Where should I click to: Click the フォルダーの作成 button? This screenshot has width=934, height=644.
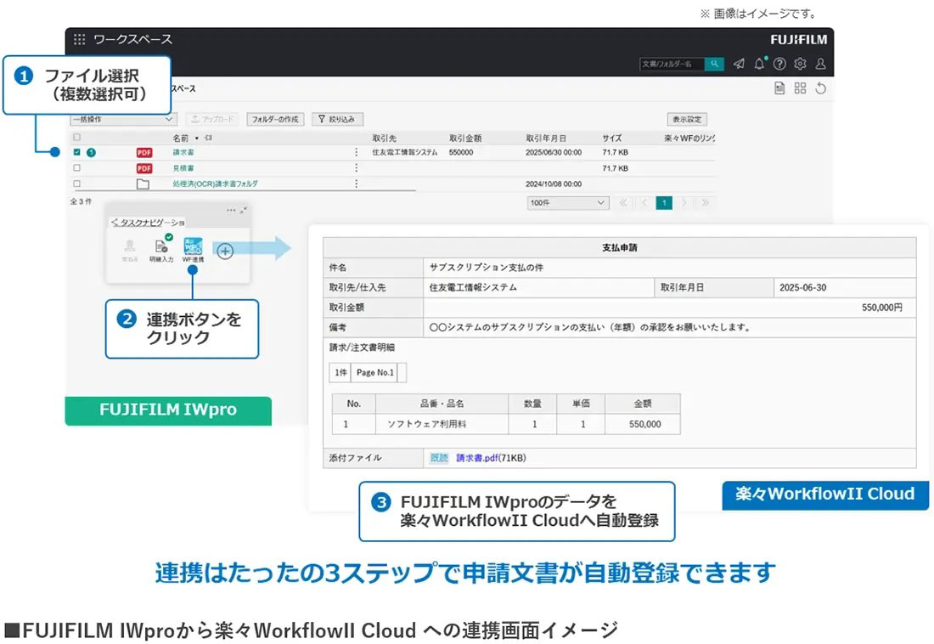(x=275, y=119)
